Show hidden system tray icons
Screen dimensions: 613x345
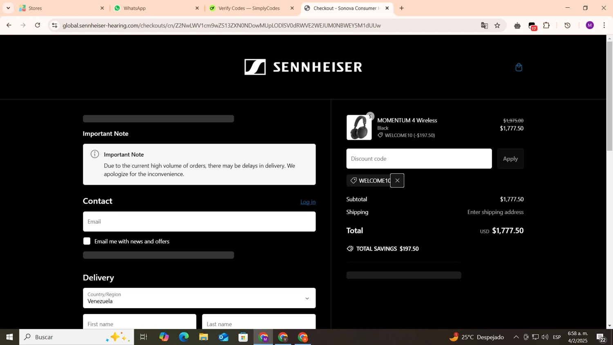pos(516,337)
